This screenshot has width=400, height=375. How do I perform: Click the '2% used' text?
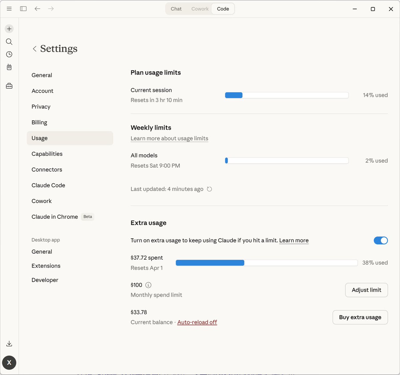coord(376,161)
